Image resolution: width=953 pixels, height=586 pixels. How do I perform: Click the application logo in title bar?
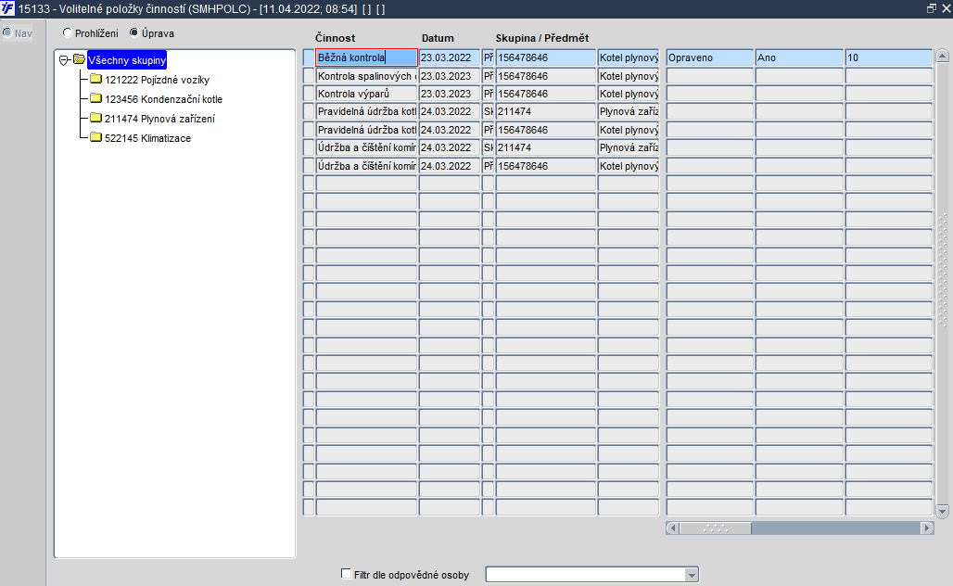click(7, 8)
